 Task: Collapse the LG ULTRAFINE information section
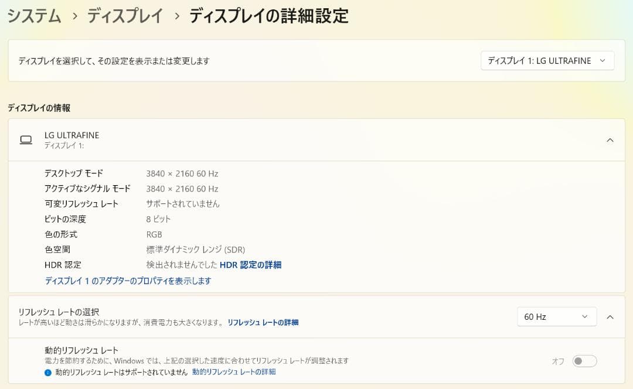click(610, 139)
